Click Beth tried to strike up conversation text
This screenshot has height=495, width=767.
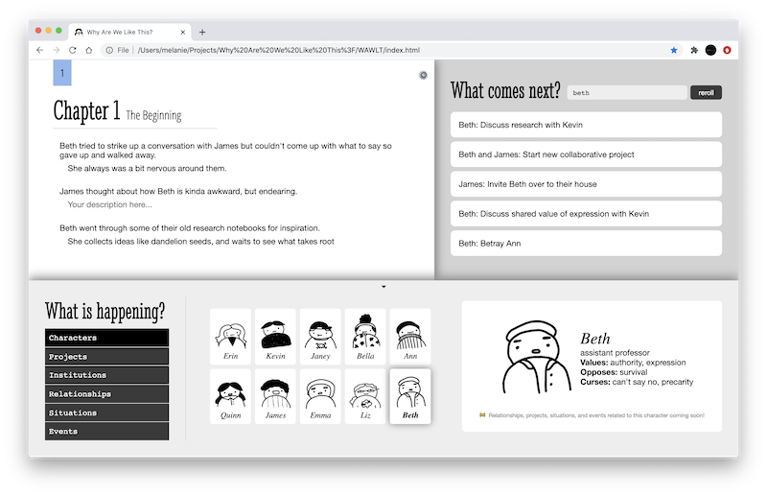(225, 151)
